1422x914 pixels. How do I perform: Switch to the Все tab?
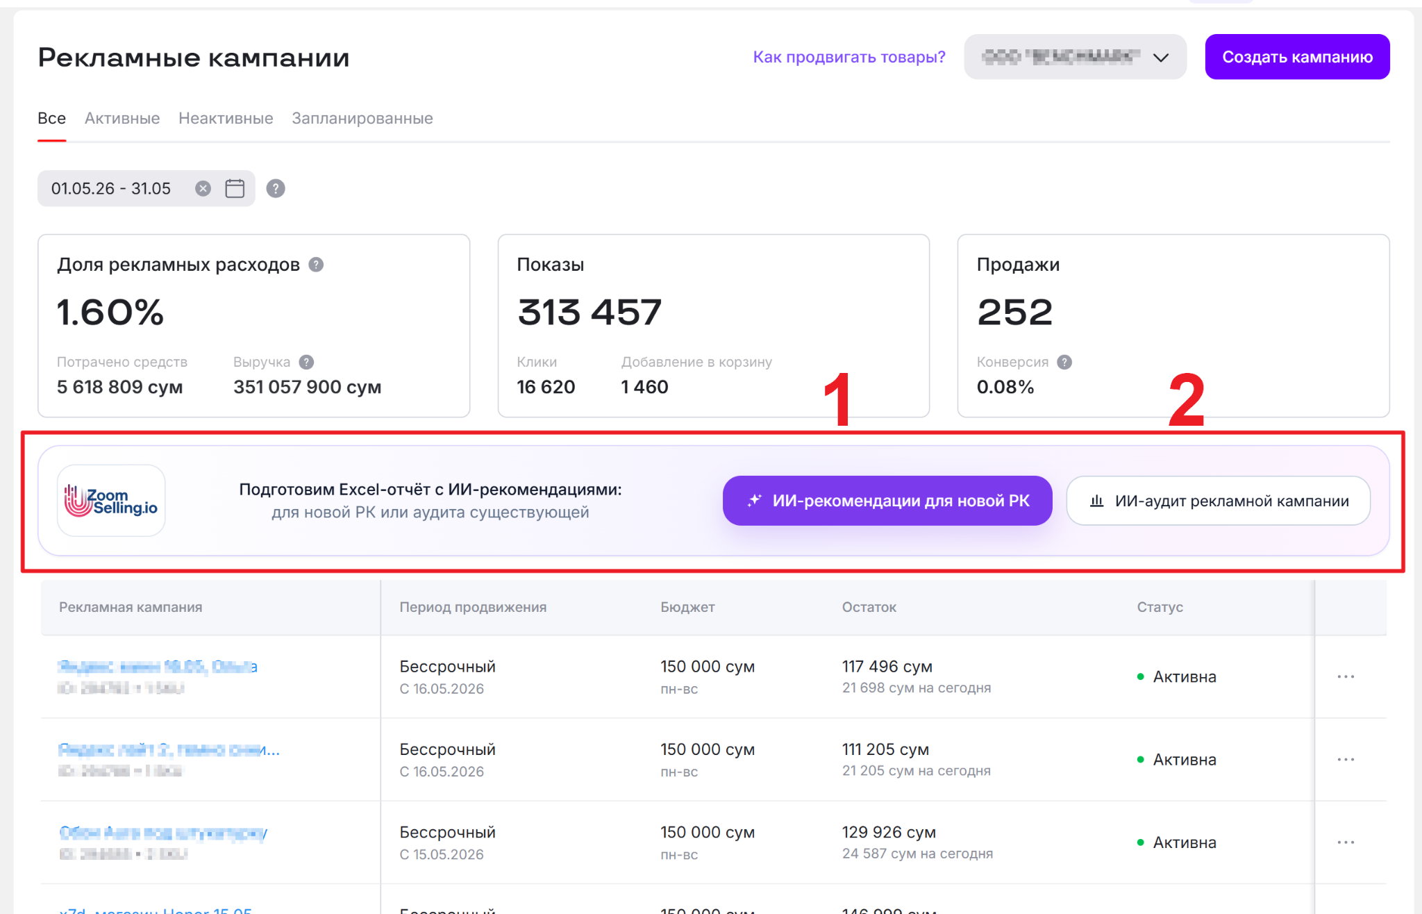pyautogui.click(x=52, y=118)
